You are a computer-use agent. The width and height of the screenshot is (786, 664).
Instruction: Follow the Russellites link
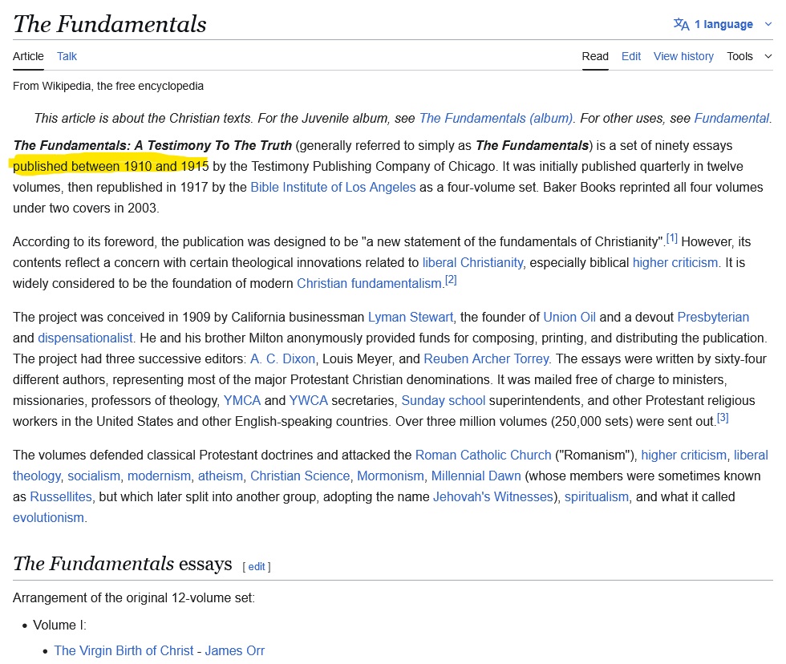tap(61, 496)
